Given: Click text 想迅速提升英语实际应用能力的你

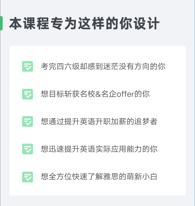Looking at the screenshot, I should 99,149.
